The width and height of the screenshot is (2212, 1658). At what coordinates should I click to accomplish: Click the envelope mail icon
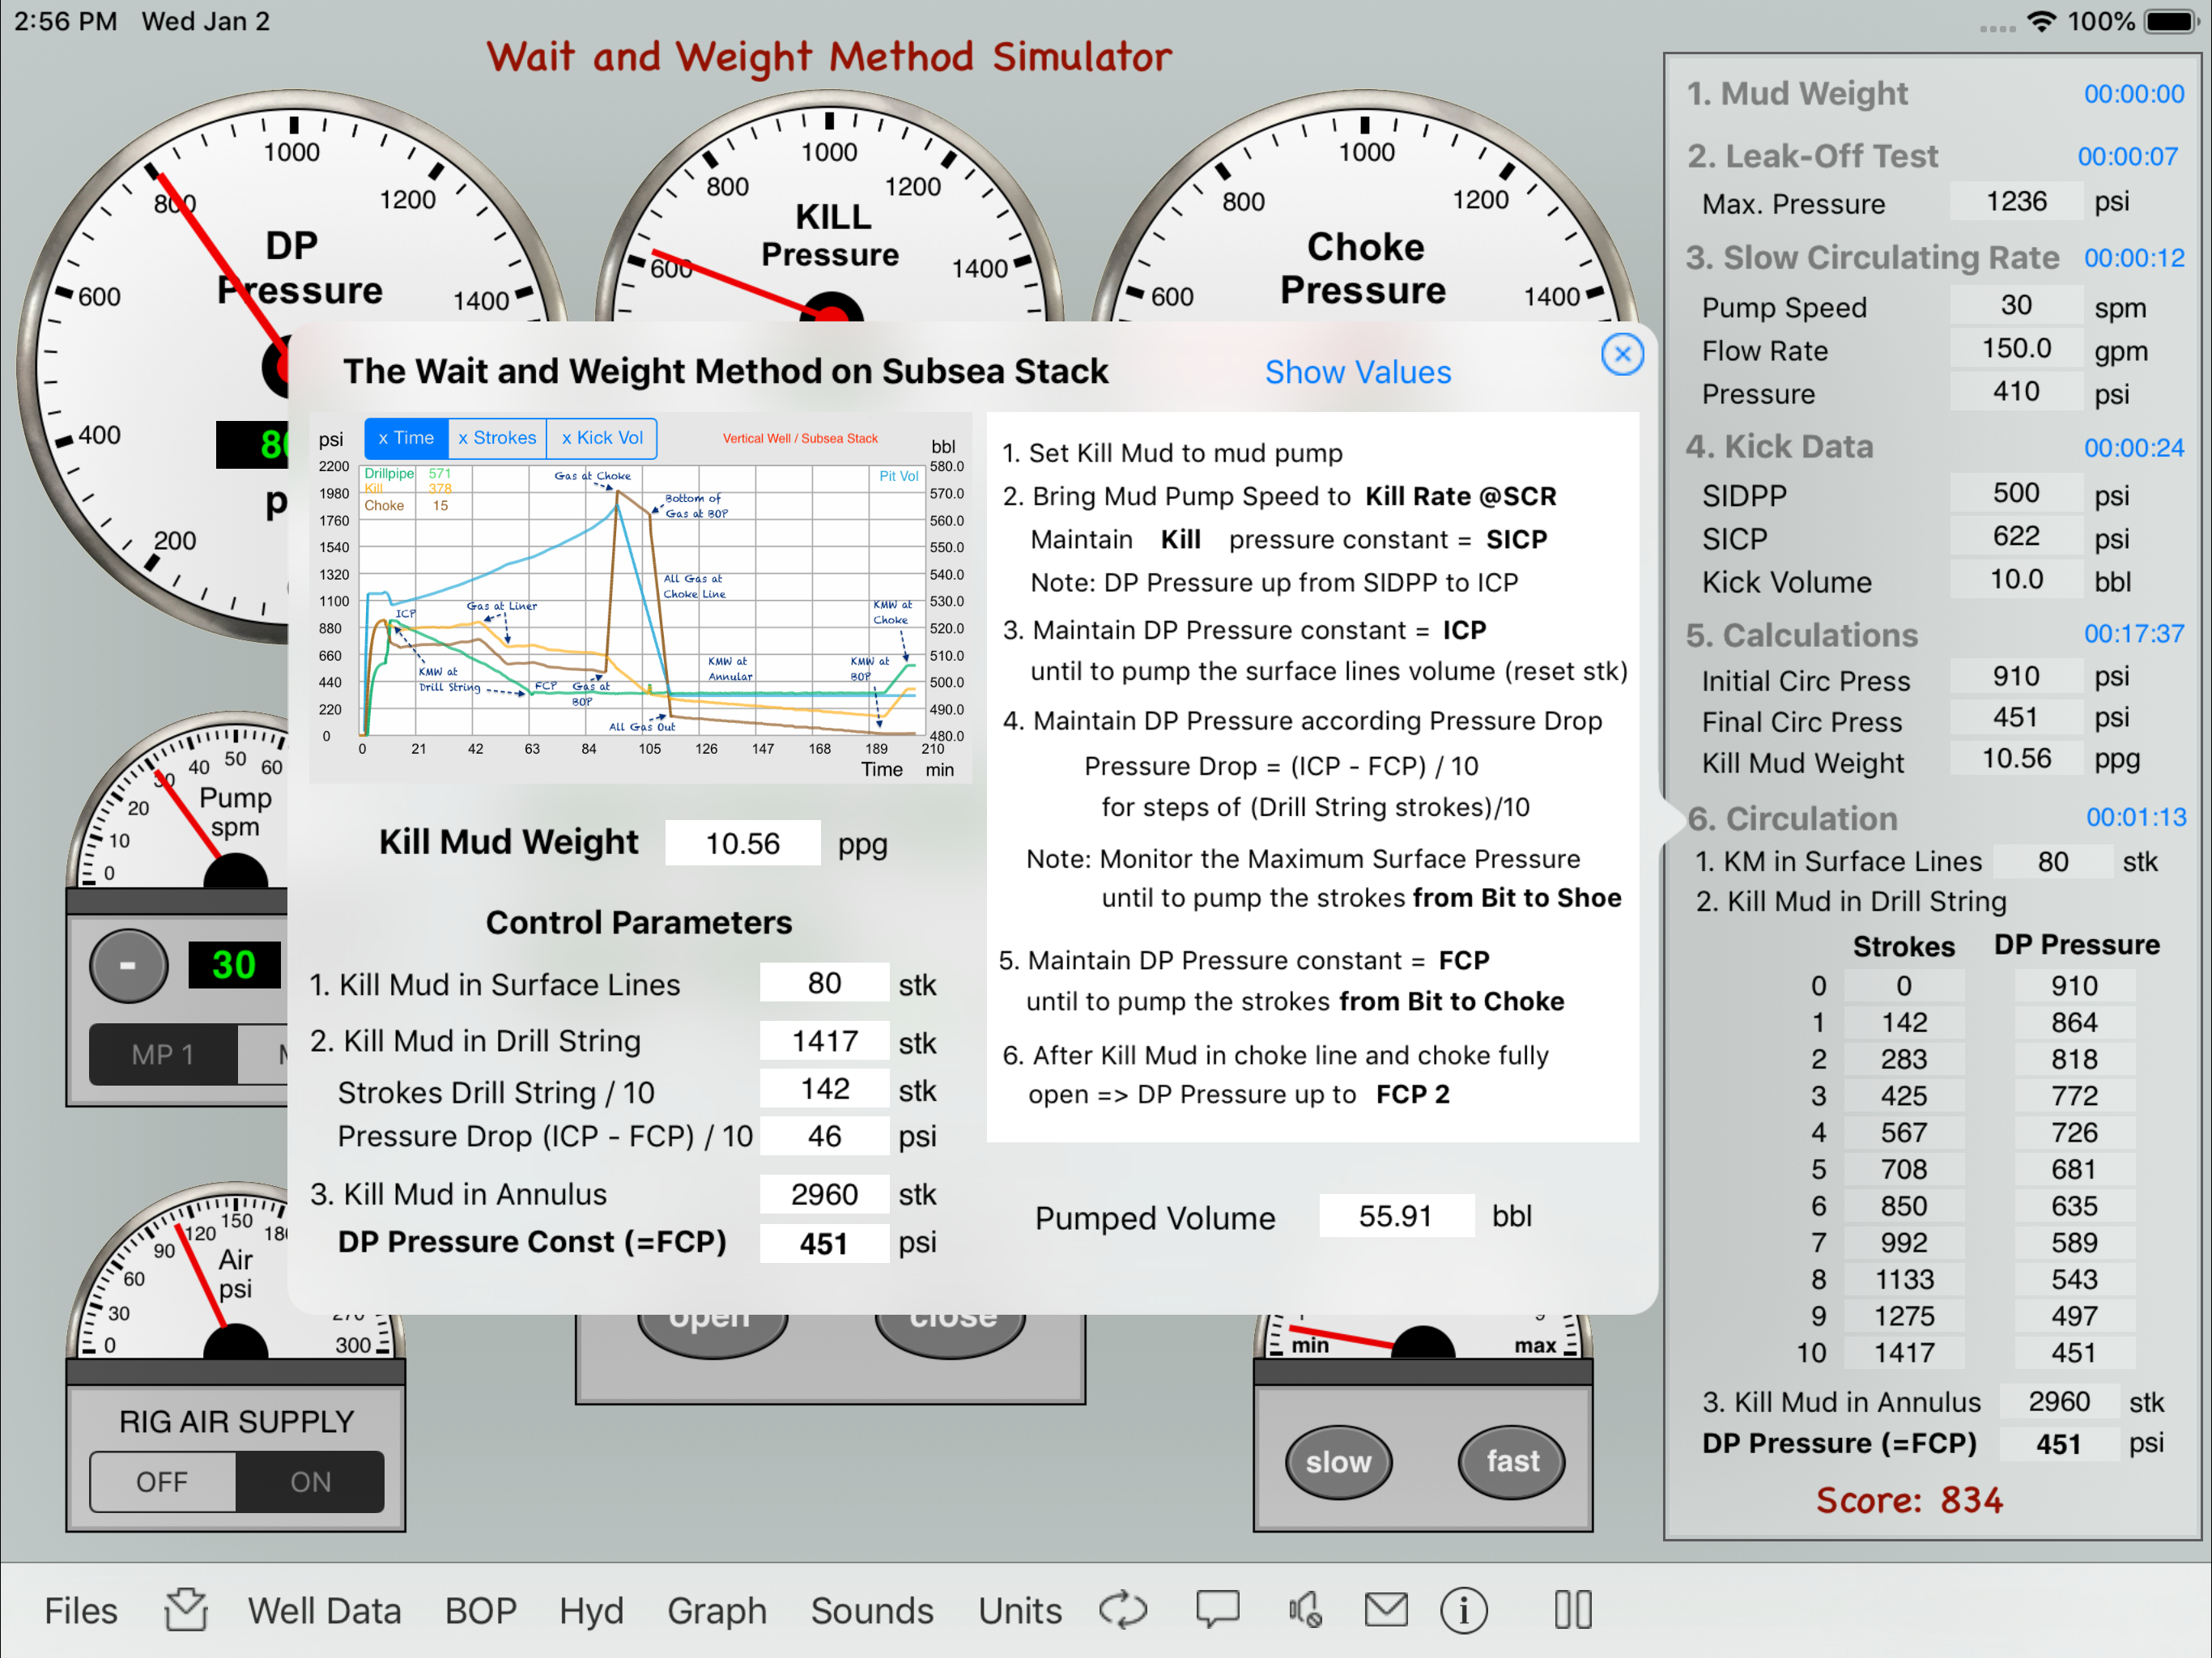[x=1385, y=1609]
